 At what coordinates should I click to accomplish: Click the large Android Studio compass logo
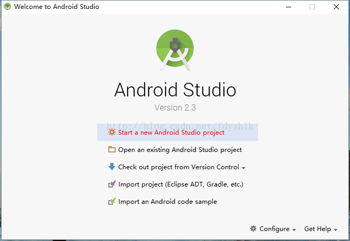175,50
